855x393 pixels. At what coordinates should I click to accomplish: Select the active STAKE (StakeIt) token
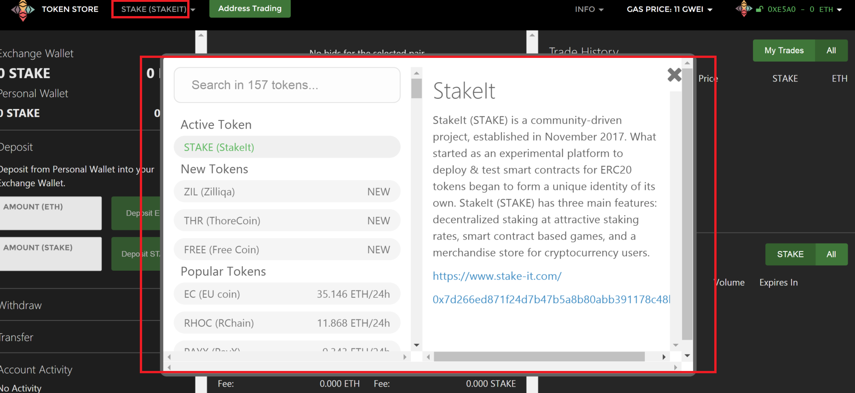coord(287,147)
